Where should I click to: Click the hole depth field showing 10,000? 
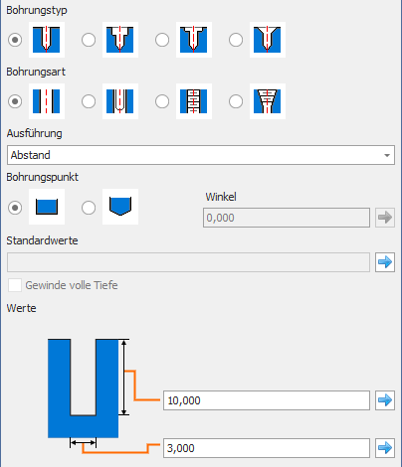pyautogui.click(x=267, y=400)
